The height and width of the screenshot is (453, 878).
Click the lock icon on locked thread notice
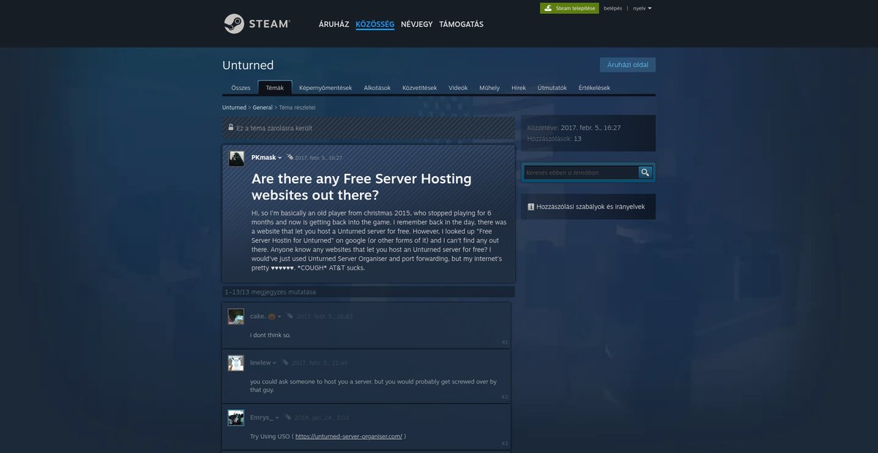[x=230, y=127]
